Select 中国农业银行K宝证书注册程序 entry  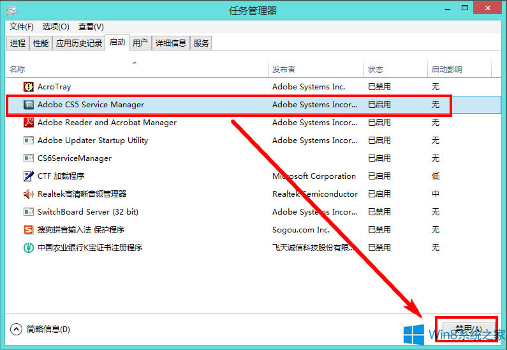pyautogui.click(x=90, y=248)
